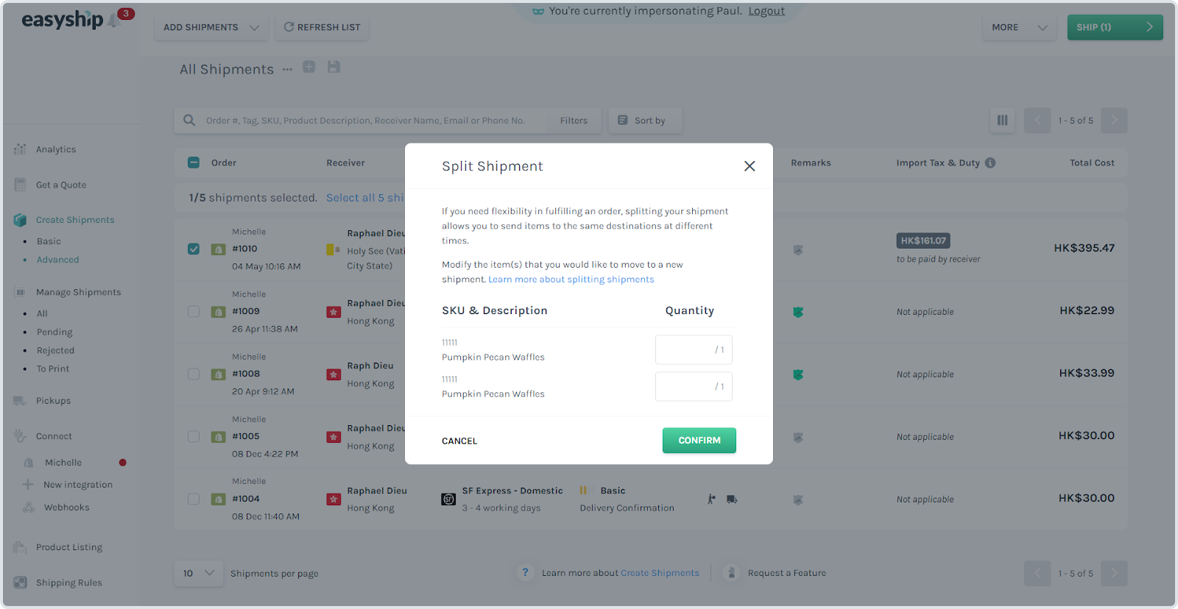This screenshot has width=1178, height=609.
Task: Click the insurance shield icon for order #1010
Action: tap(798, 250)
